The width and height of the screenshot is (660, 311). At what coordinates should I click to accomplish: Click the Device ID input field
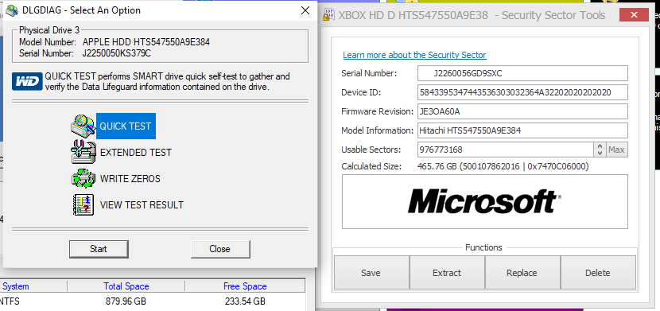(x=522, y=92)
